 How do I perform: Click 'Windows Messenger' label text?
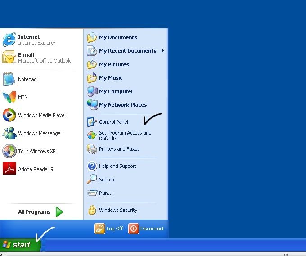pyautogui.click(x=40, y=133)
